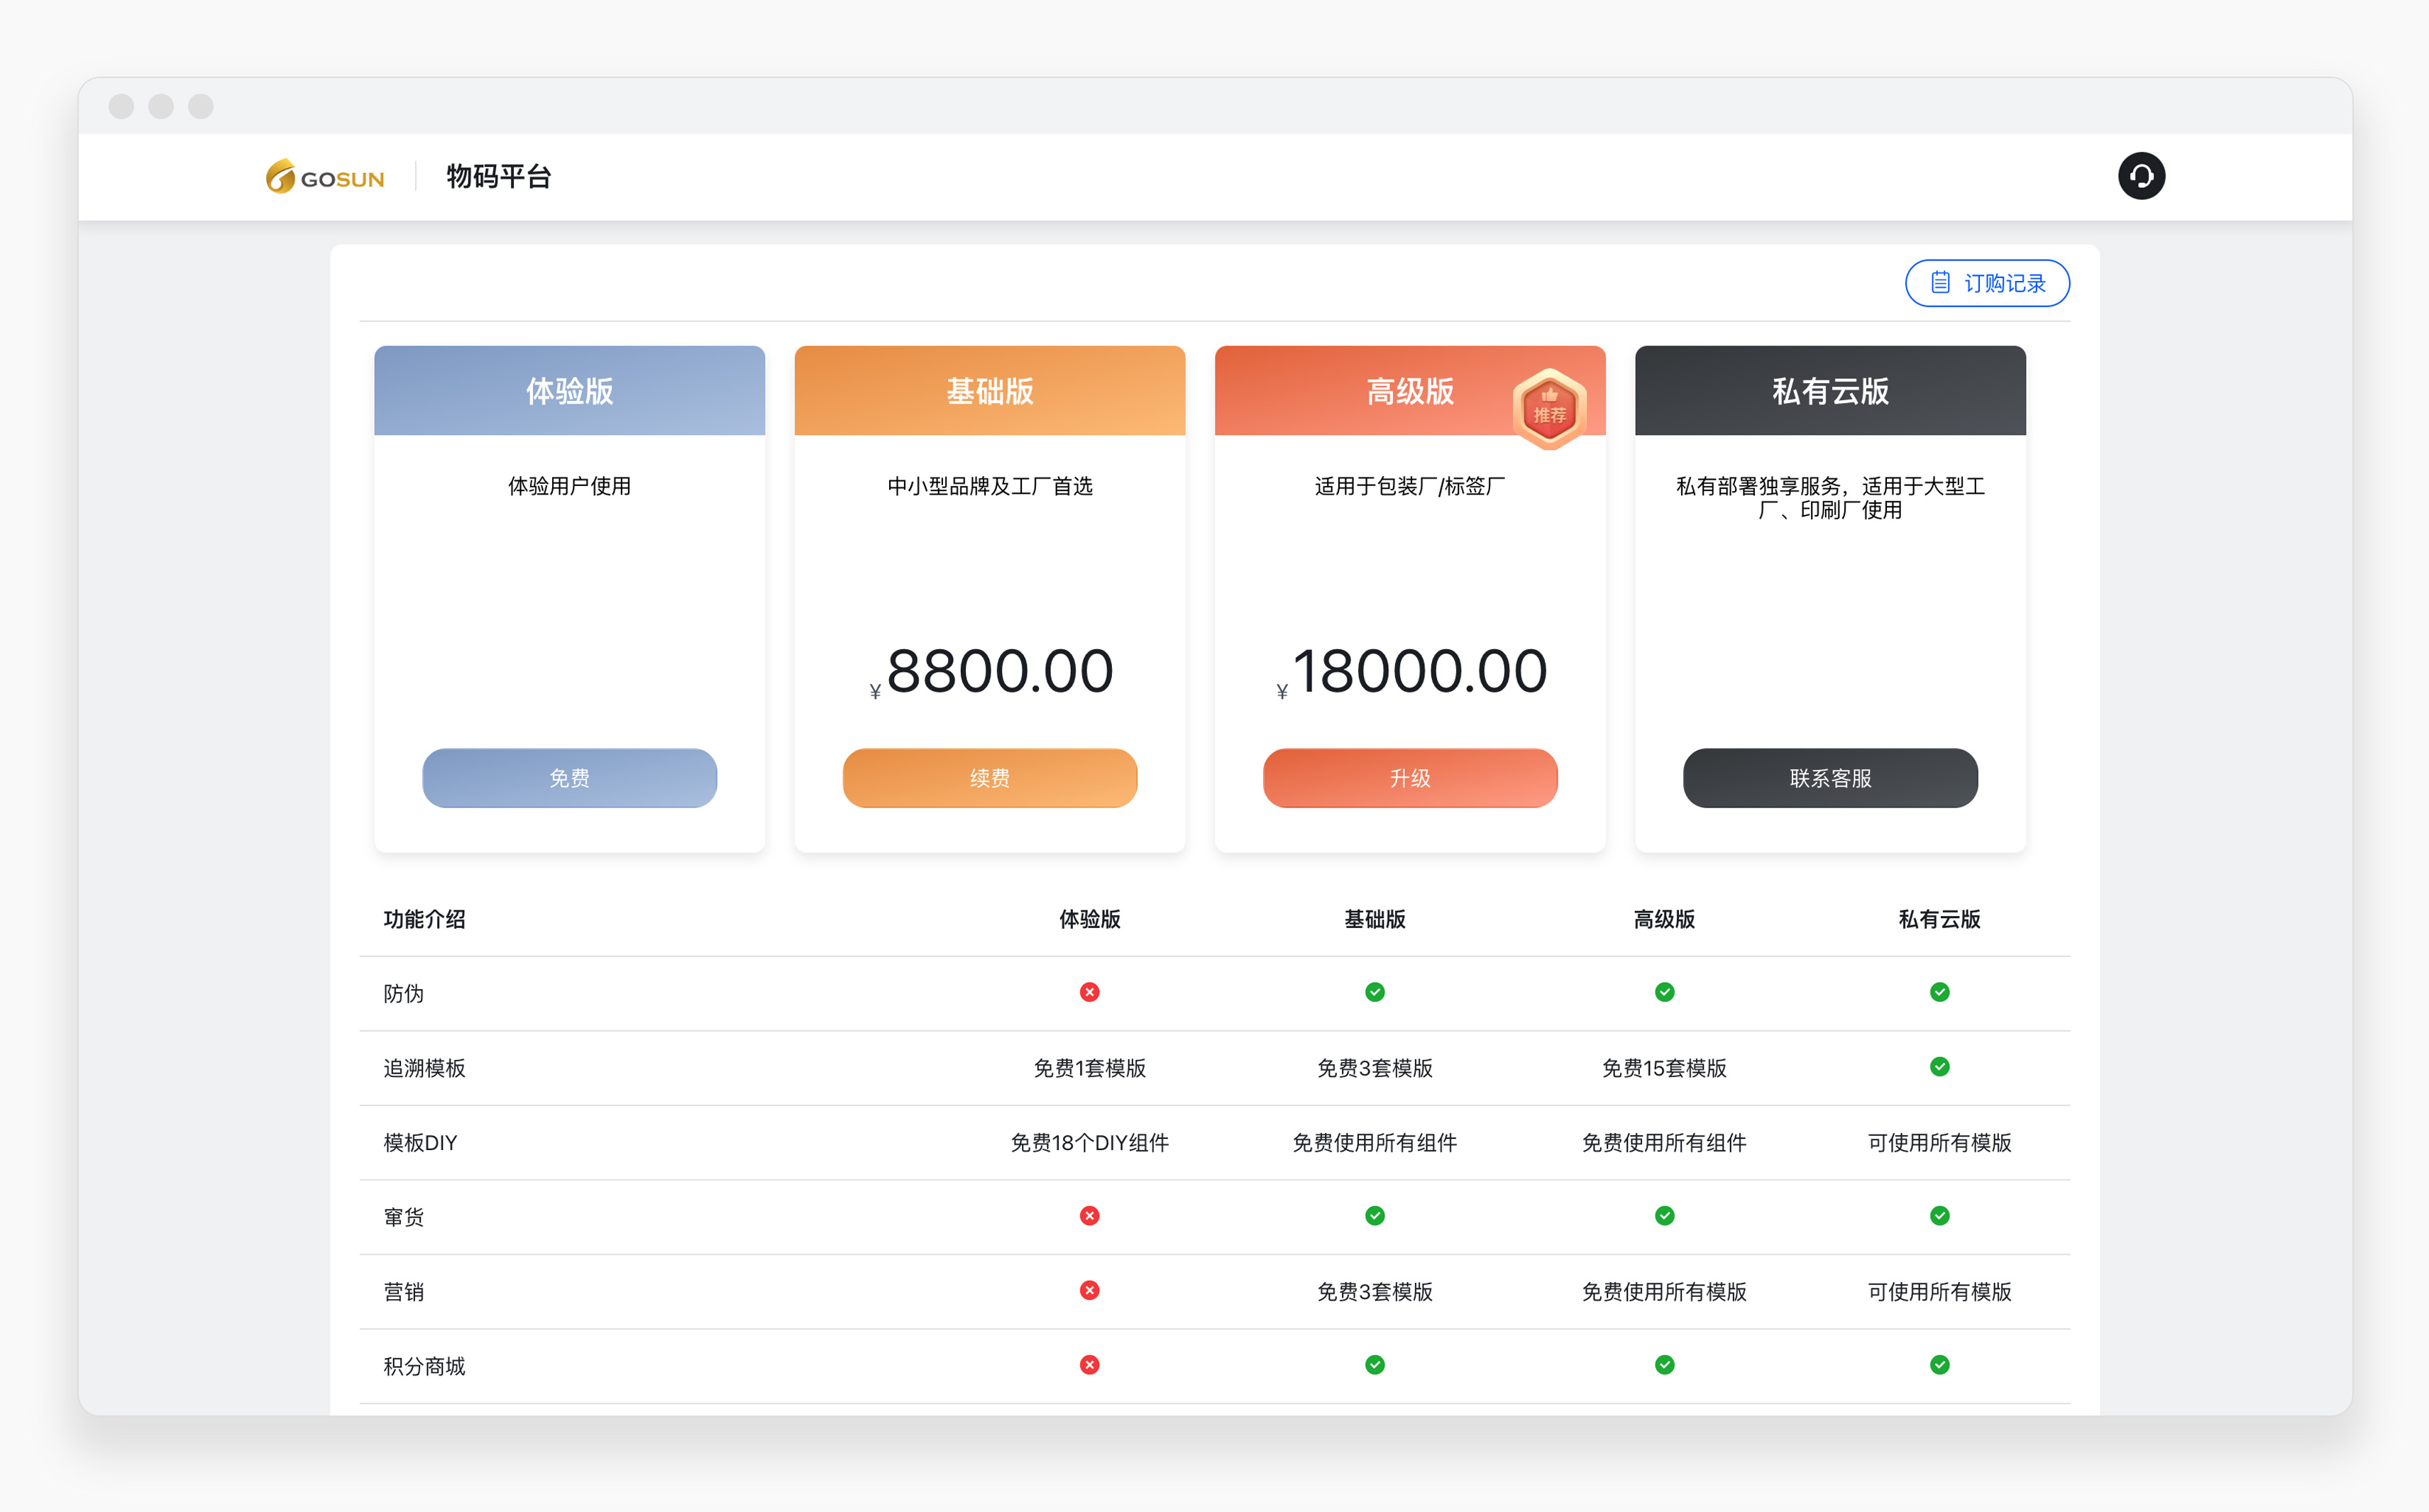
Task: Click 防伪 red cross for 体验版
Action: click(x=1089, y=992)
